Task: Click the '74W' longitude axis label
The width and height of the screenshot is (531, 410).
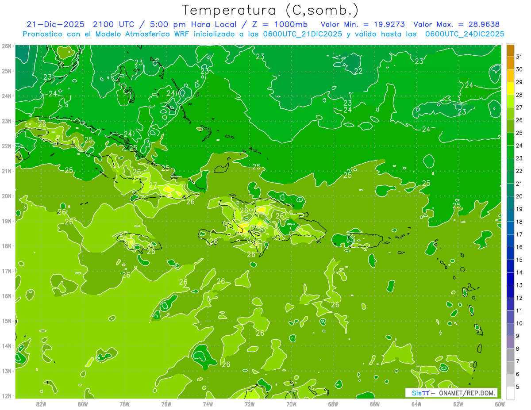Action: point(208,404)
